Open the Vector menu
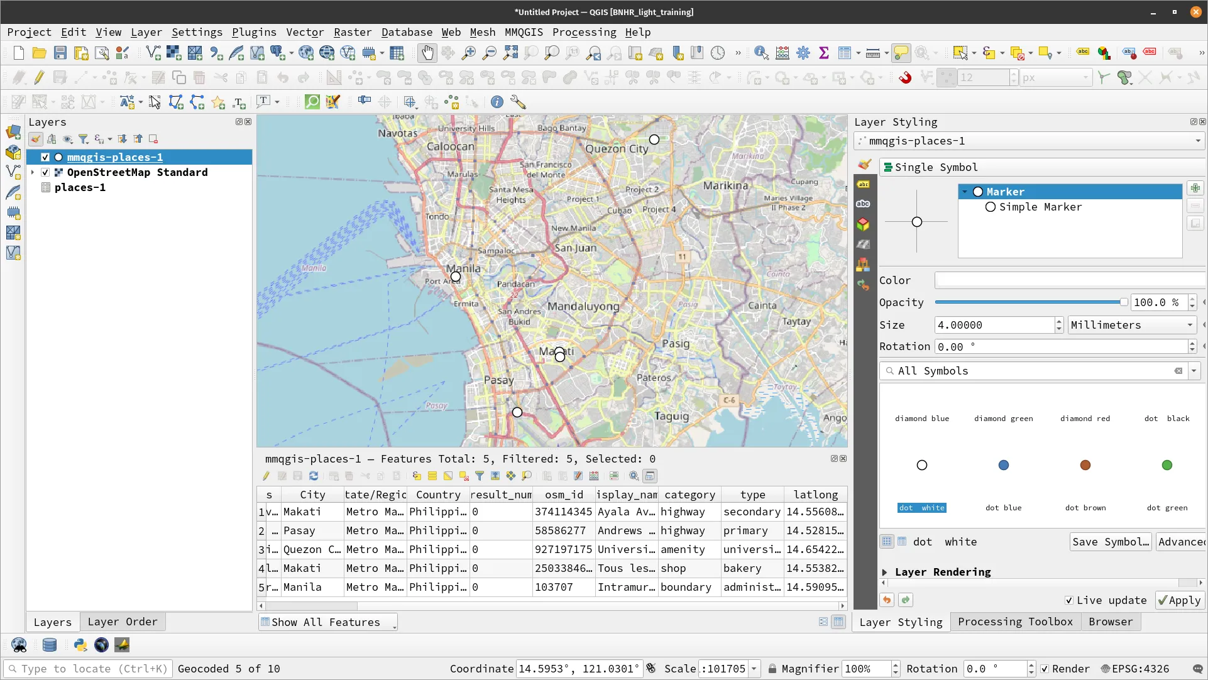 [304, 31]
